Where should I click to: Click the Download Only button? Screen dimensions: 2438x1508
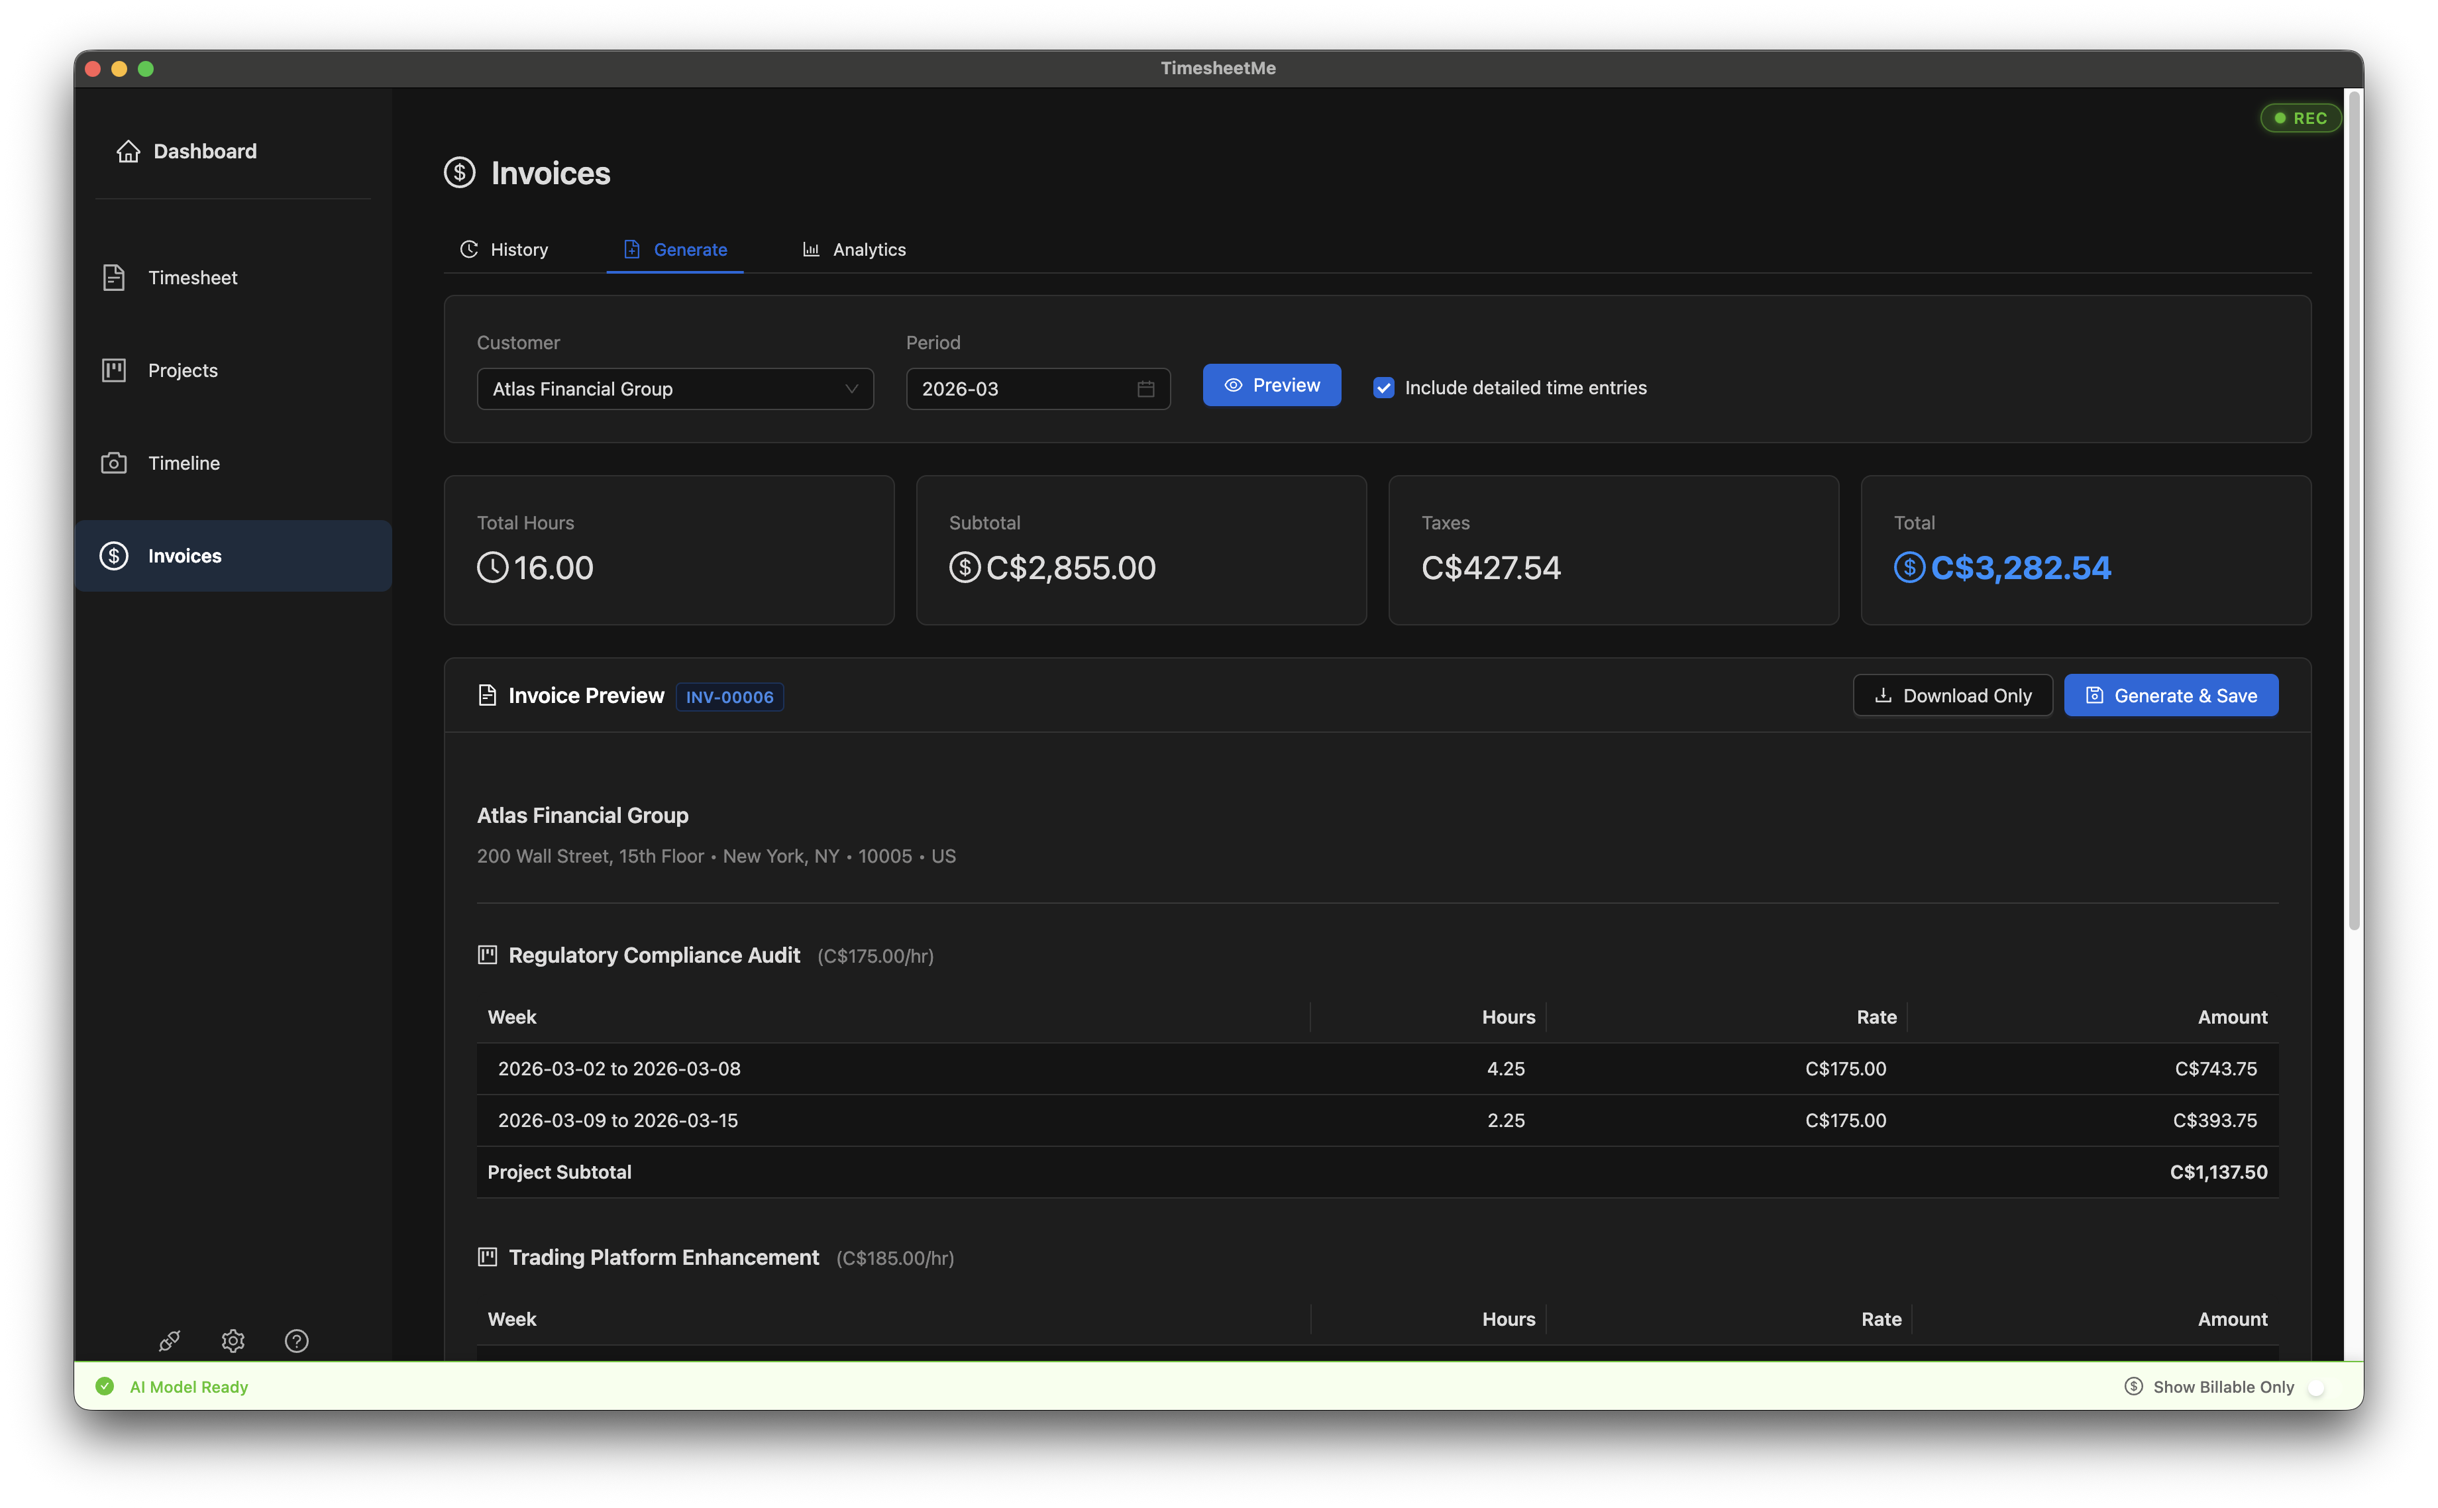click(x=1952, y=695)
